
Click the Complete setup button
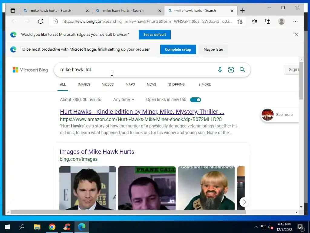coord(178,49)
